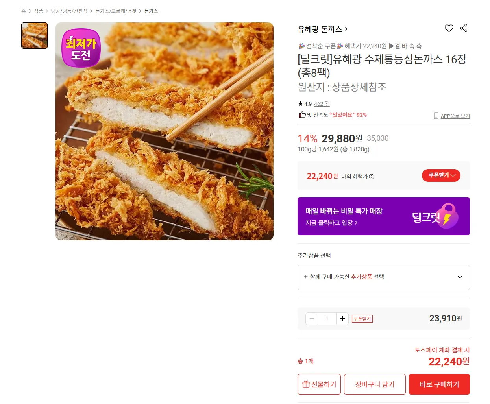This screenshot has height=404, width=490.
Task: Click the heart wishlist icon
Action: (449, 28)
